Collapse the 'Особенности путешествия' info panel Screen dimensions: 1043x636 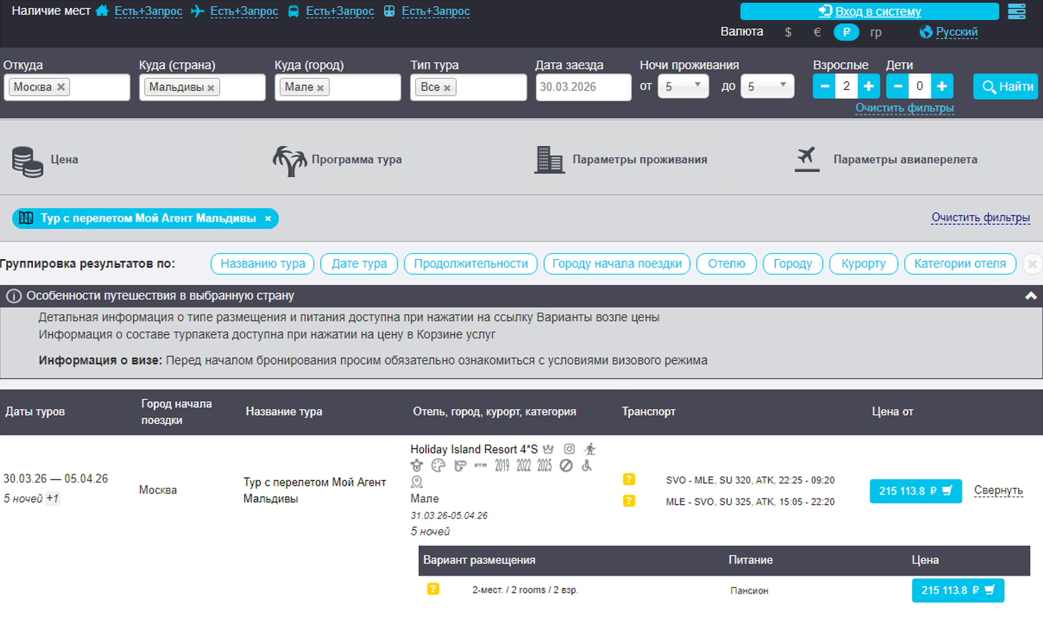click(1031, 296)
